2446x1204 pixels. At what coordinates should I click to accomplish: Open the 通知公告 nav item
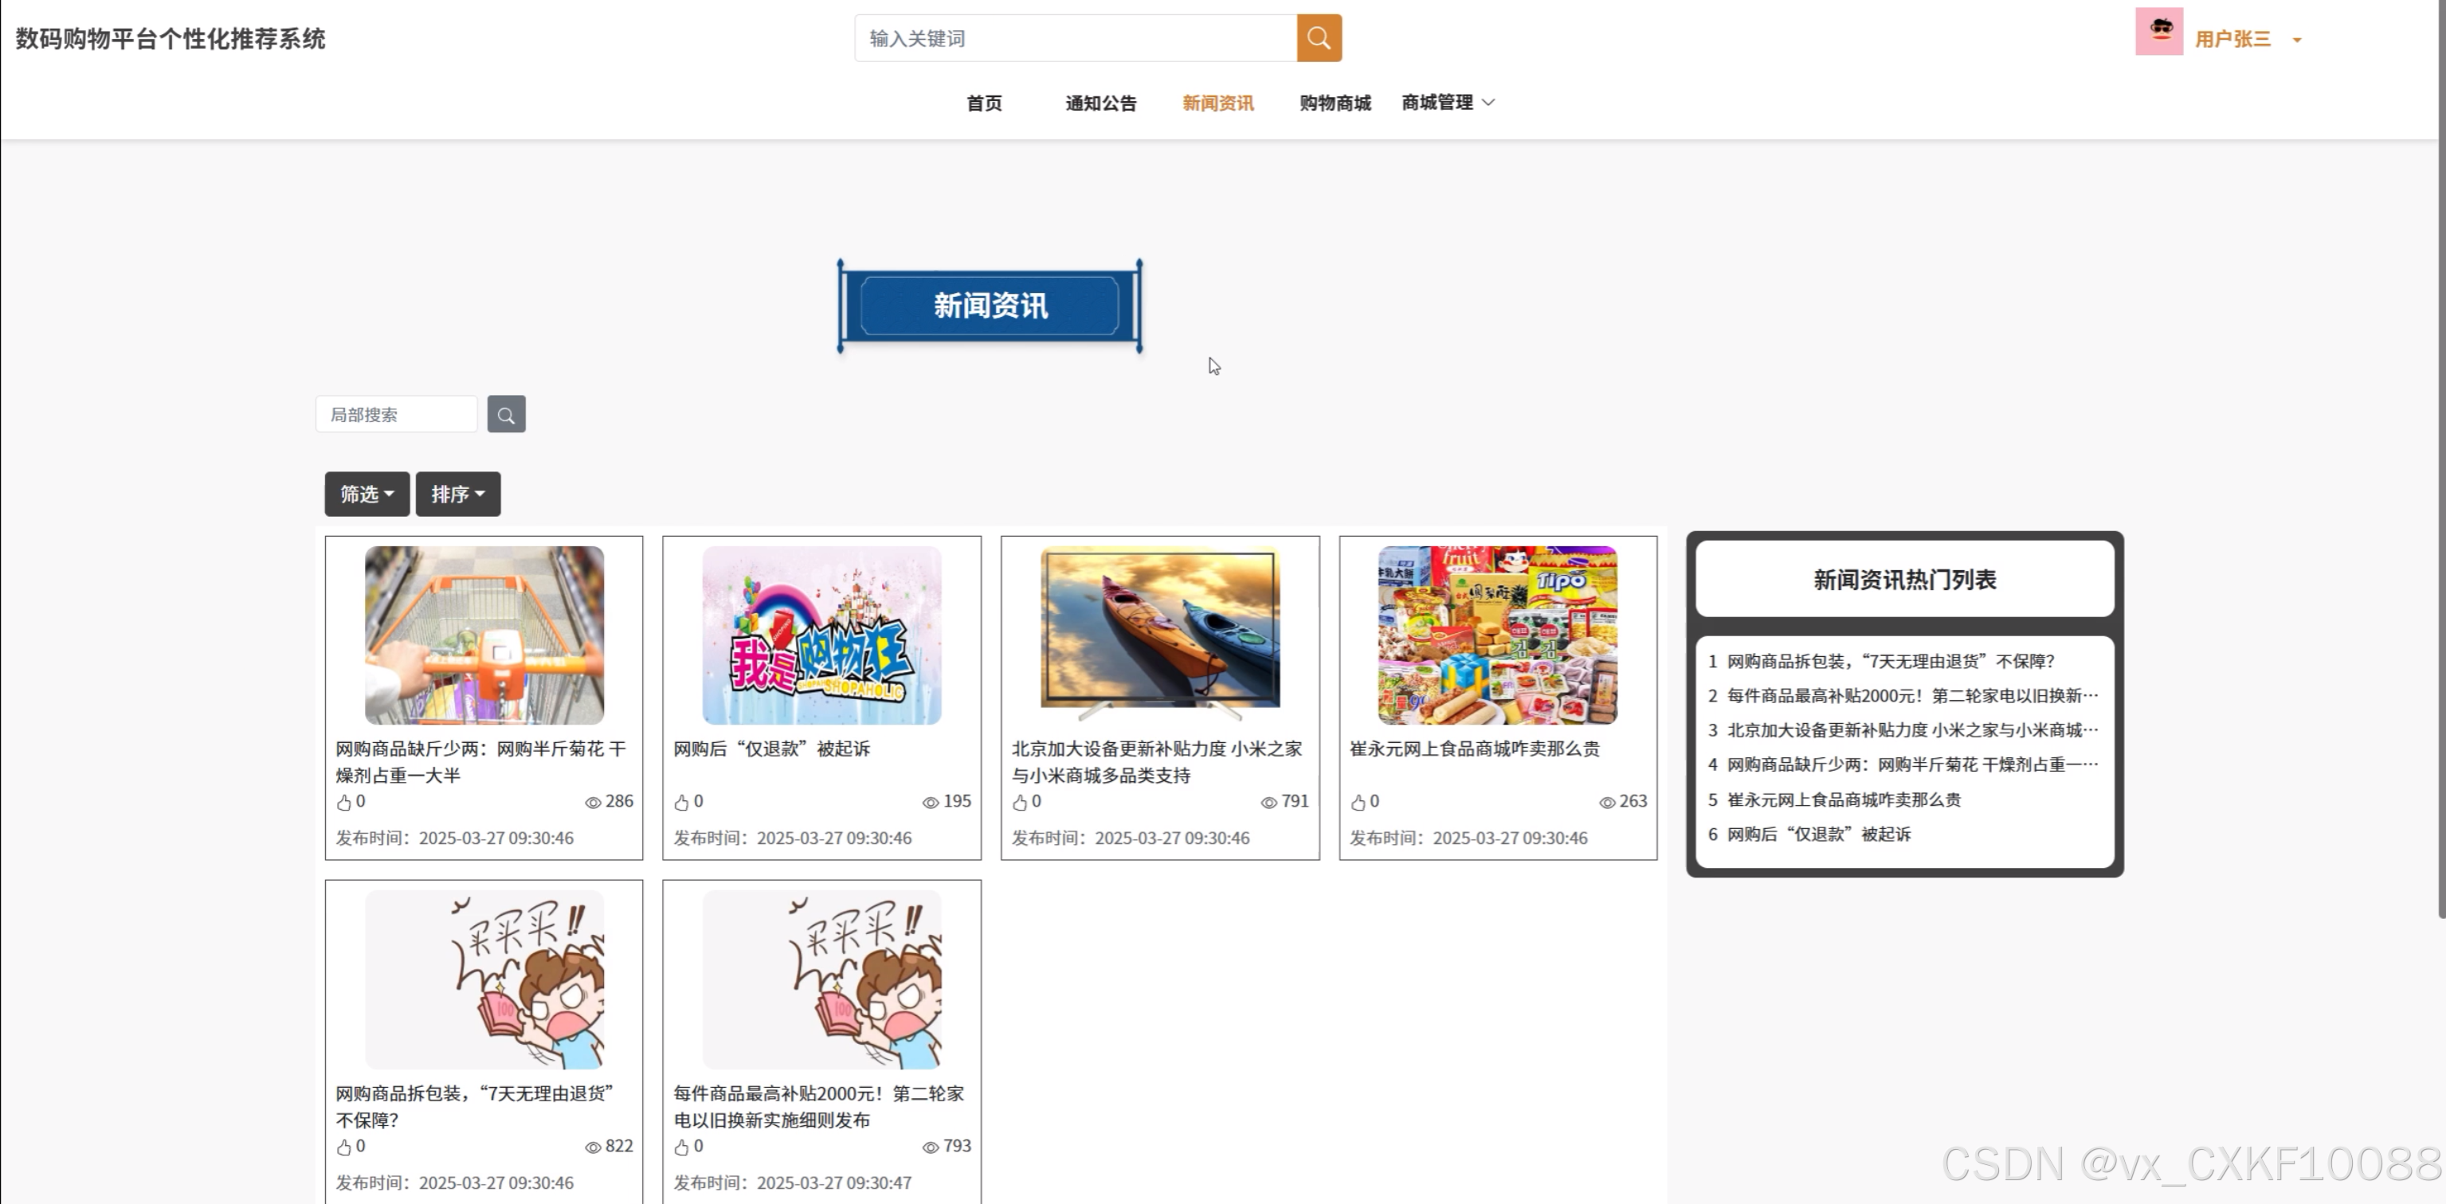pos(1100,104)
